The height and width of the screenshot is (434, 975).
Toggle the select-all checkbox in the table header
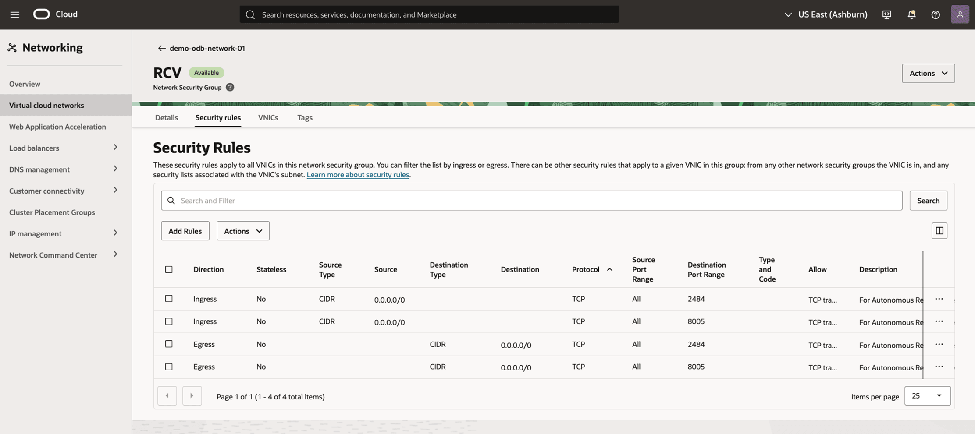pyautogui.click(x=169, y=269)
